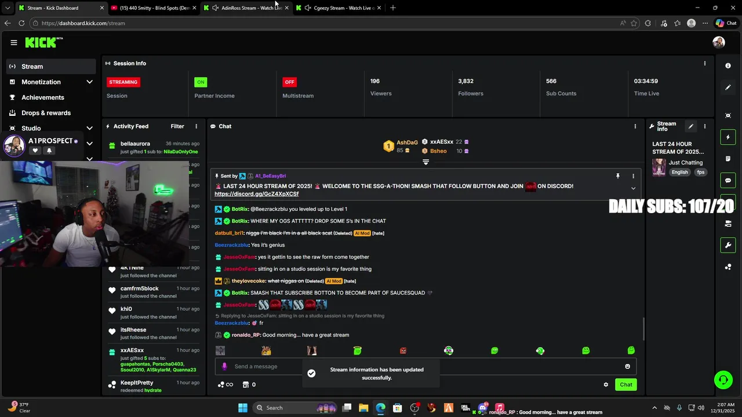Click the taskbar Search box
This screenshot has width=742, height=417.
point(296,408)
